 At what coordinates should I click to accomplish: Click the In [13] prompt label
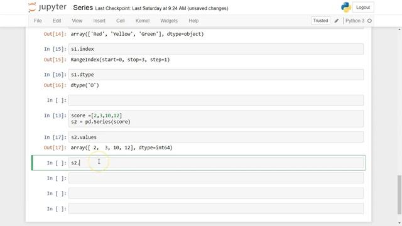(55, 116)
